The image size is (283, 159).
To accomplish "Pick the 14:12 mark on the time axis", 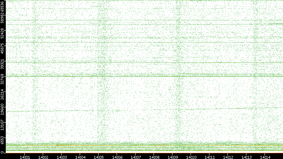I will [228, 157].
